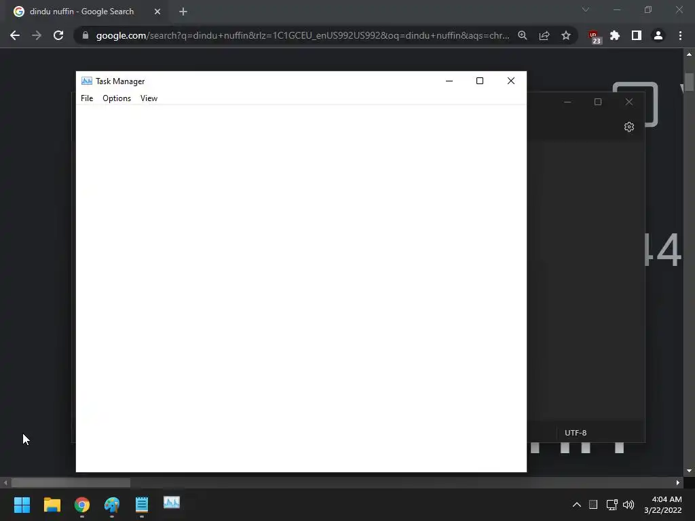Open the View menu in Task Manager
This screenshot has width=695, height=521.
point(149,98)
